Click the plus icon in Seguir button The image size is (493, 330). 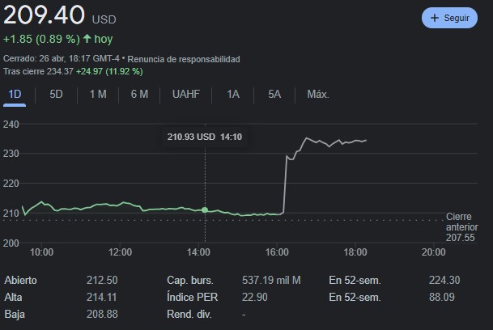tap(434, 18)
